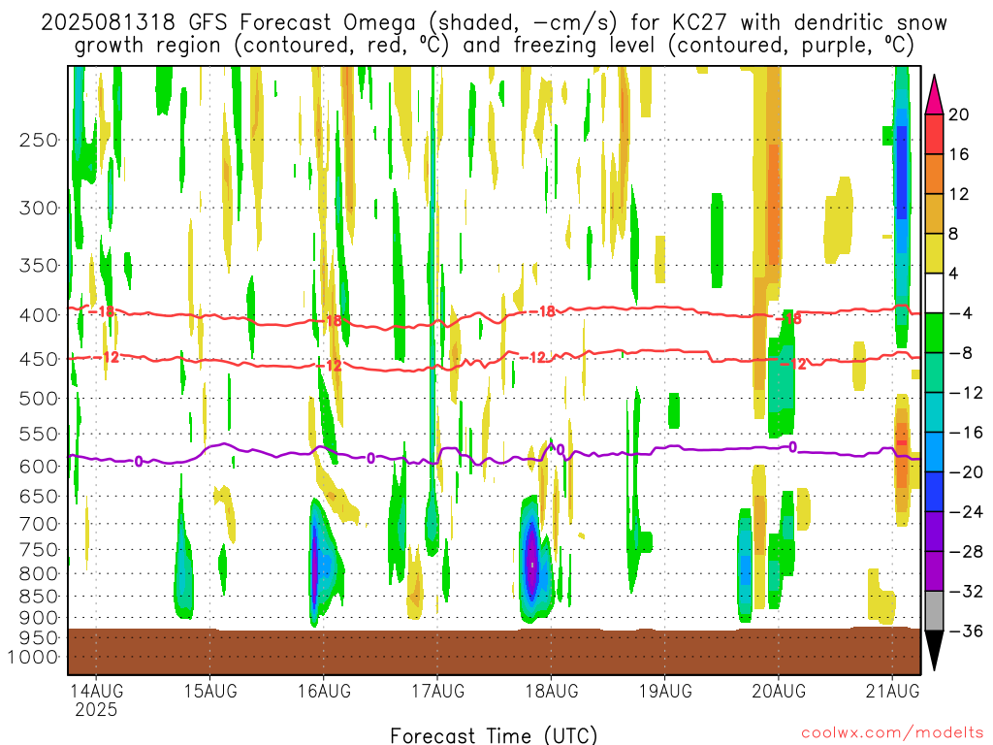Image resolution: width=993 pixels, height=745 pixels.
Task: Click the orange colorbar swatch between 12 and 16
Action: [x=934, y=175]
